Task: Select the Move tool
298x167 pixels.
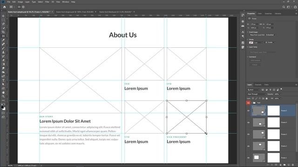Action: [3, 16]
